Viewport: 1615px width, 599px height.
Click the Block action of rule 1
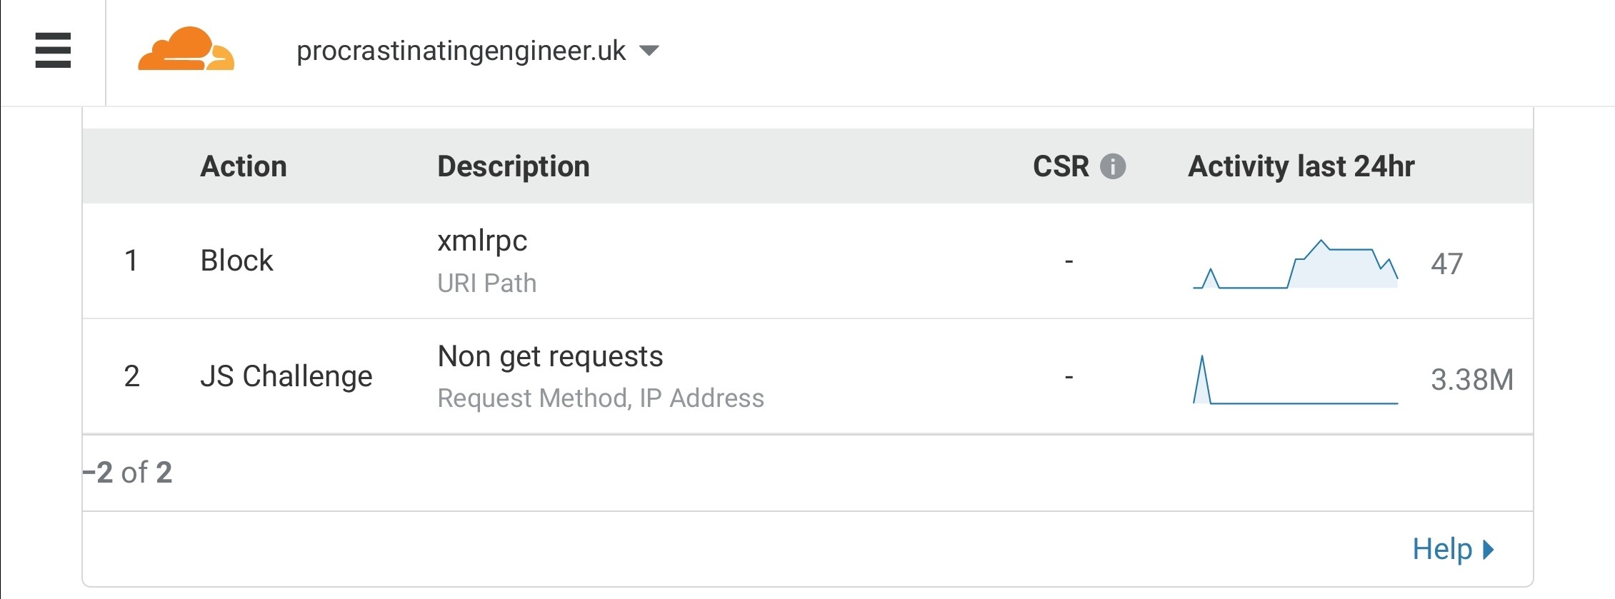pos(236,261)
